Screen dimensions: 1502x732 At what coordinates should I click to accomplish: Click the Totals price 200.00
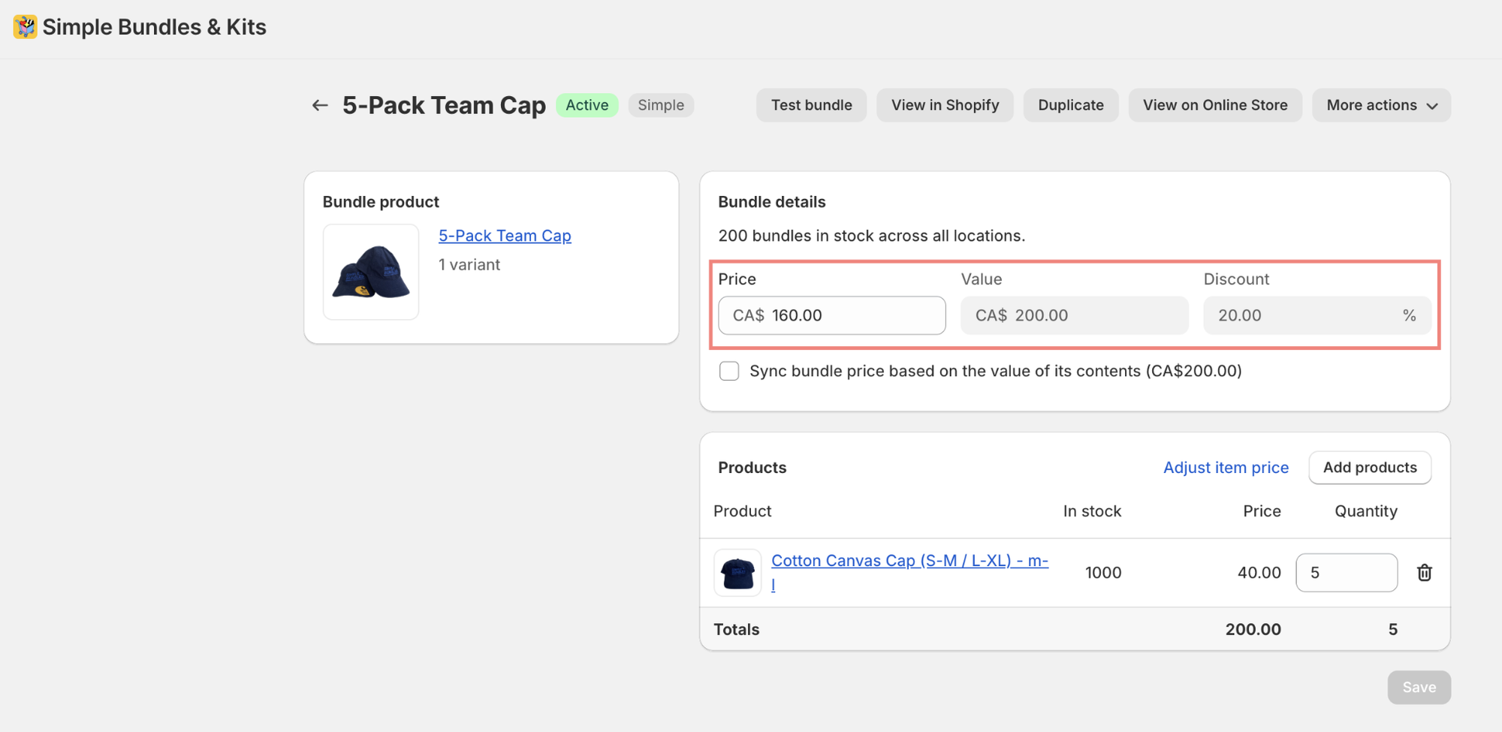click(1253, 629)
